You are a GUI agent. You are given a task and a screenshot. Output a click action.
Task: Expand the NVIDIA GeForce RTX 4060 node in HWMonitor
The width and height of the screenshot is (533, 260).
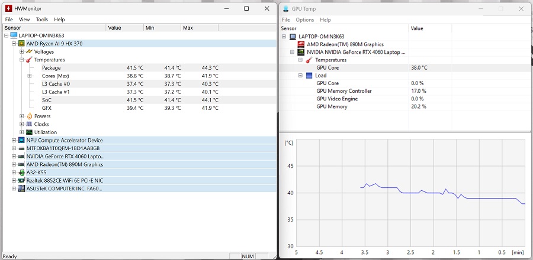point(14,157)
